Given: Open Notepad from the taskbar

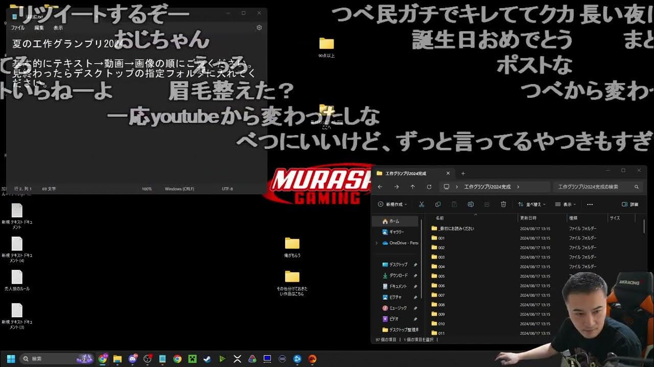Looking at the screenshot, I should point(162,359).
